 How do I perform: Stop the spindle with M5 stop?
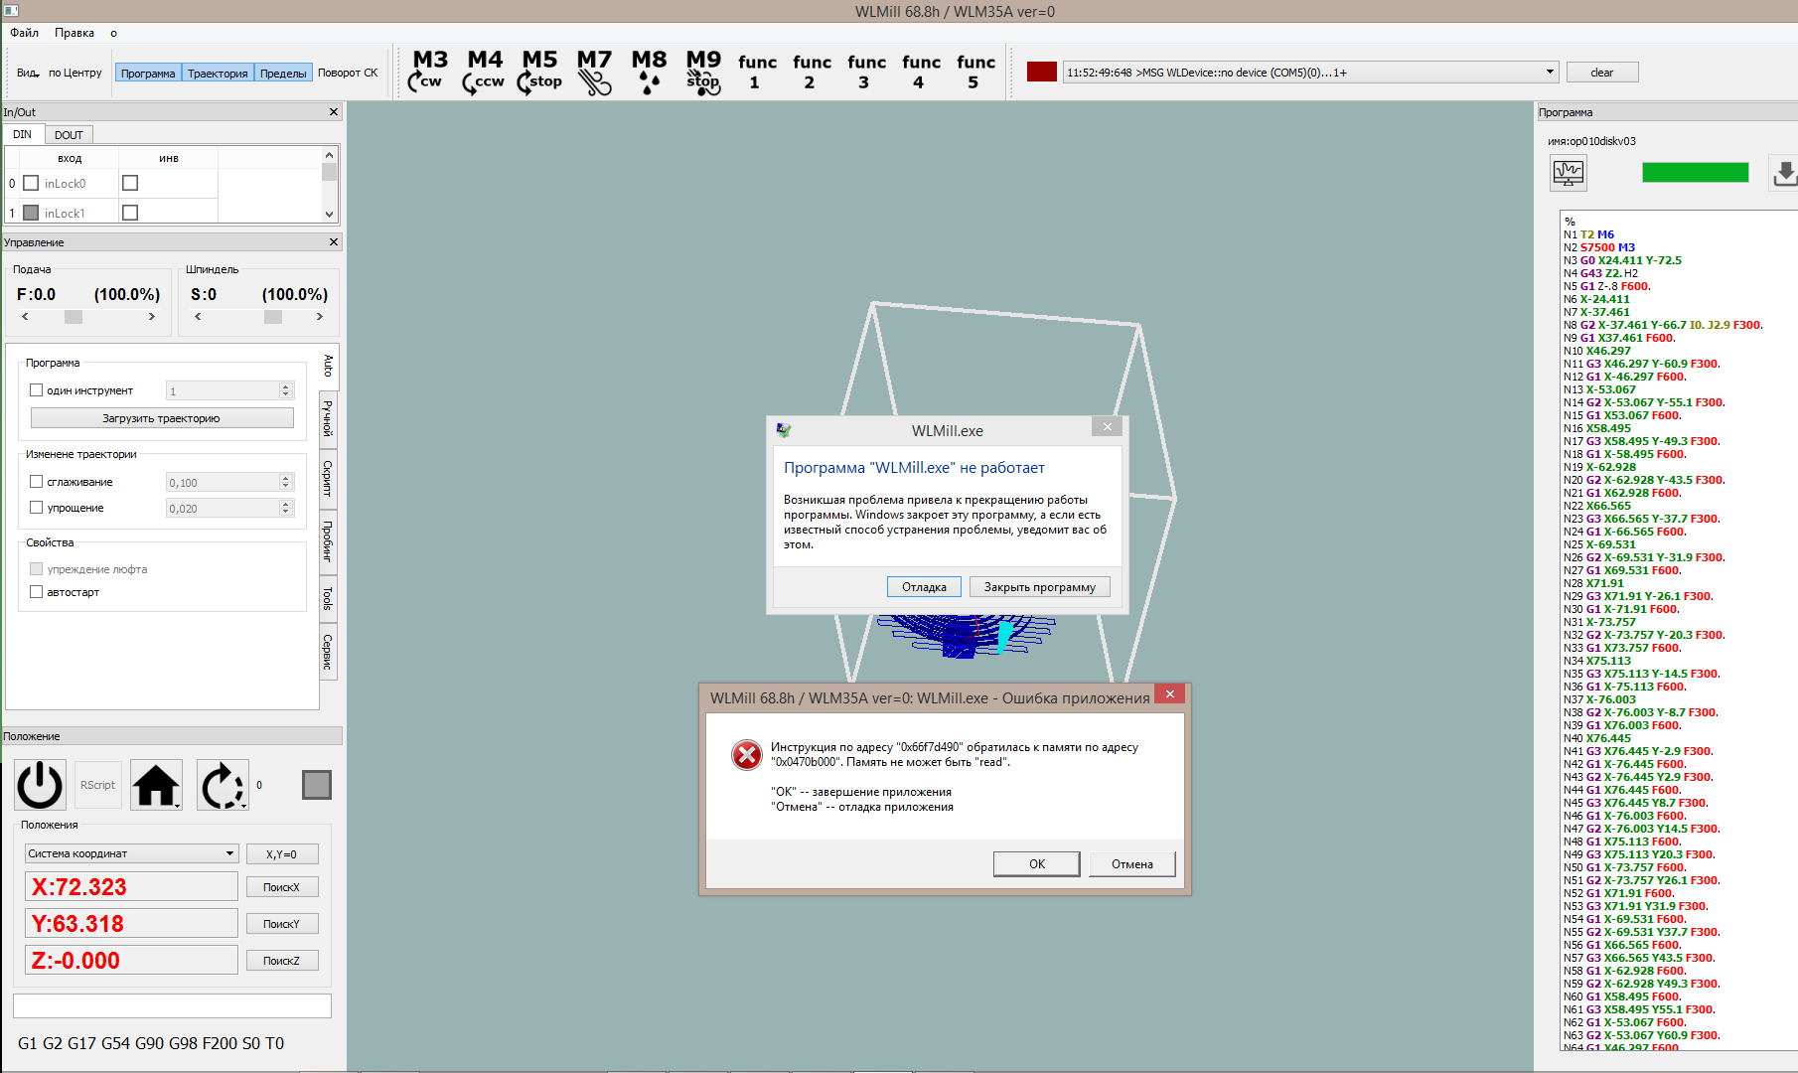[x=539, y=72]
